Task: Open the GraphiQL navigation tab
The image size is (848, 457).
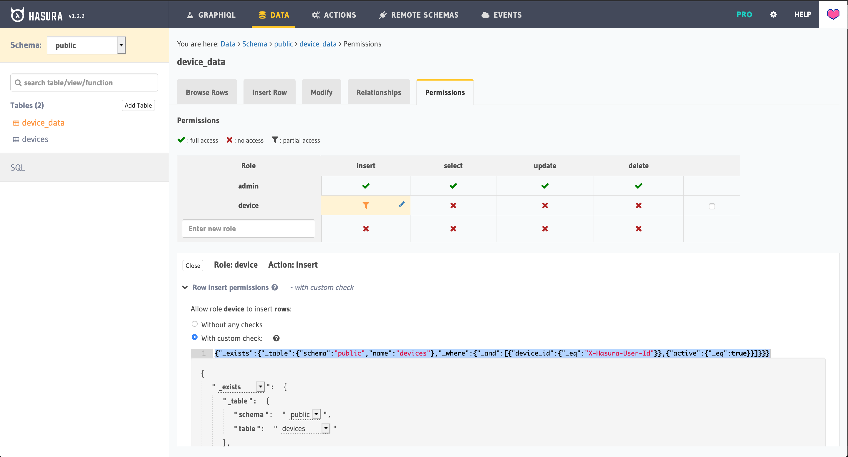Action: tap(211, 15)
